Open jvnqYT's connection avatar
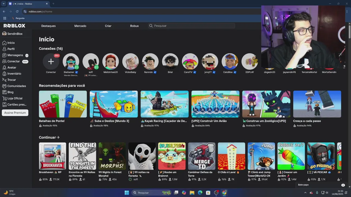 click(210, 61)
